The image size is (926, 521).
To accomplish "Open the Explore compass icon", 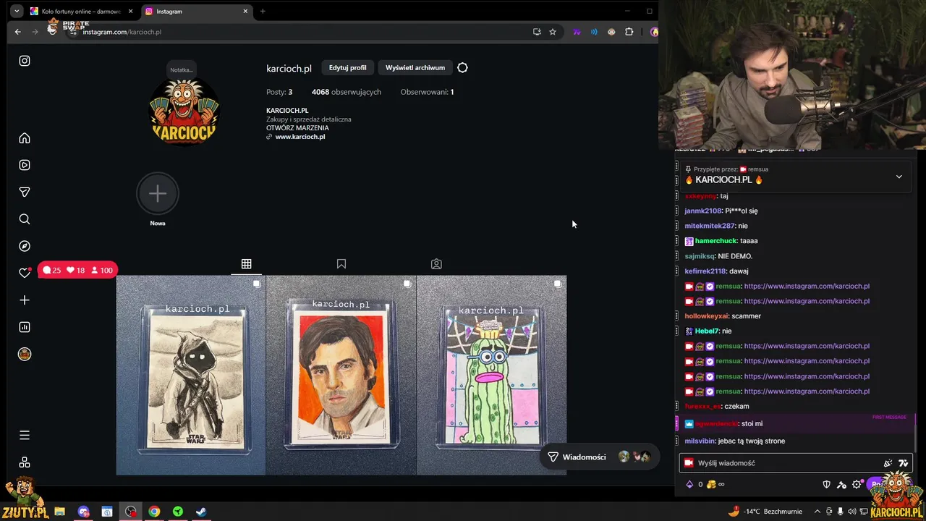I will 25,246.
